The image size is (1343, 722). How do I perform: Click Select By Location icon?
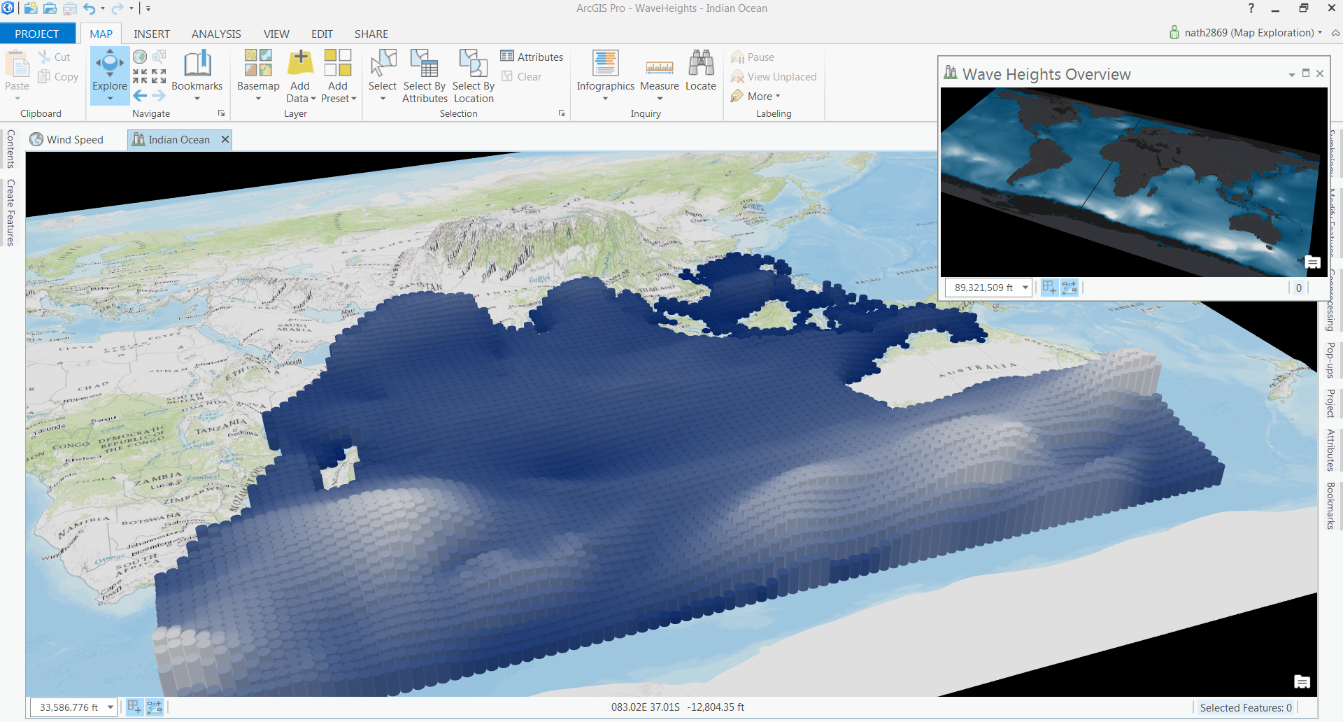pos(473,63)
